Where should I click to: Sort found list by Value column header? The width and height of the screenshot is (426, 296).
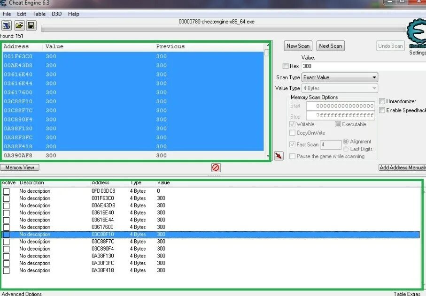pyautogui.click(x=98, y=46)
